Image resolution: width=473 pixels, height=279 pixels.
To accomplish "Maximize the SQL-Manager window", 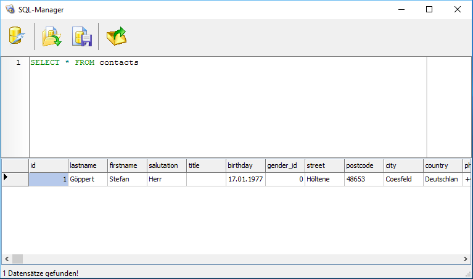I will (x=429, y=9).
